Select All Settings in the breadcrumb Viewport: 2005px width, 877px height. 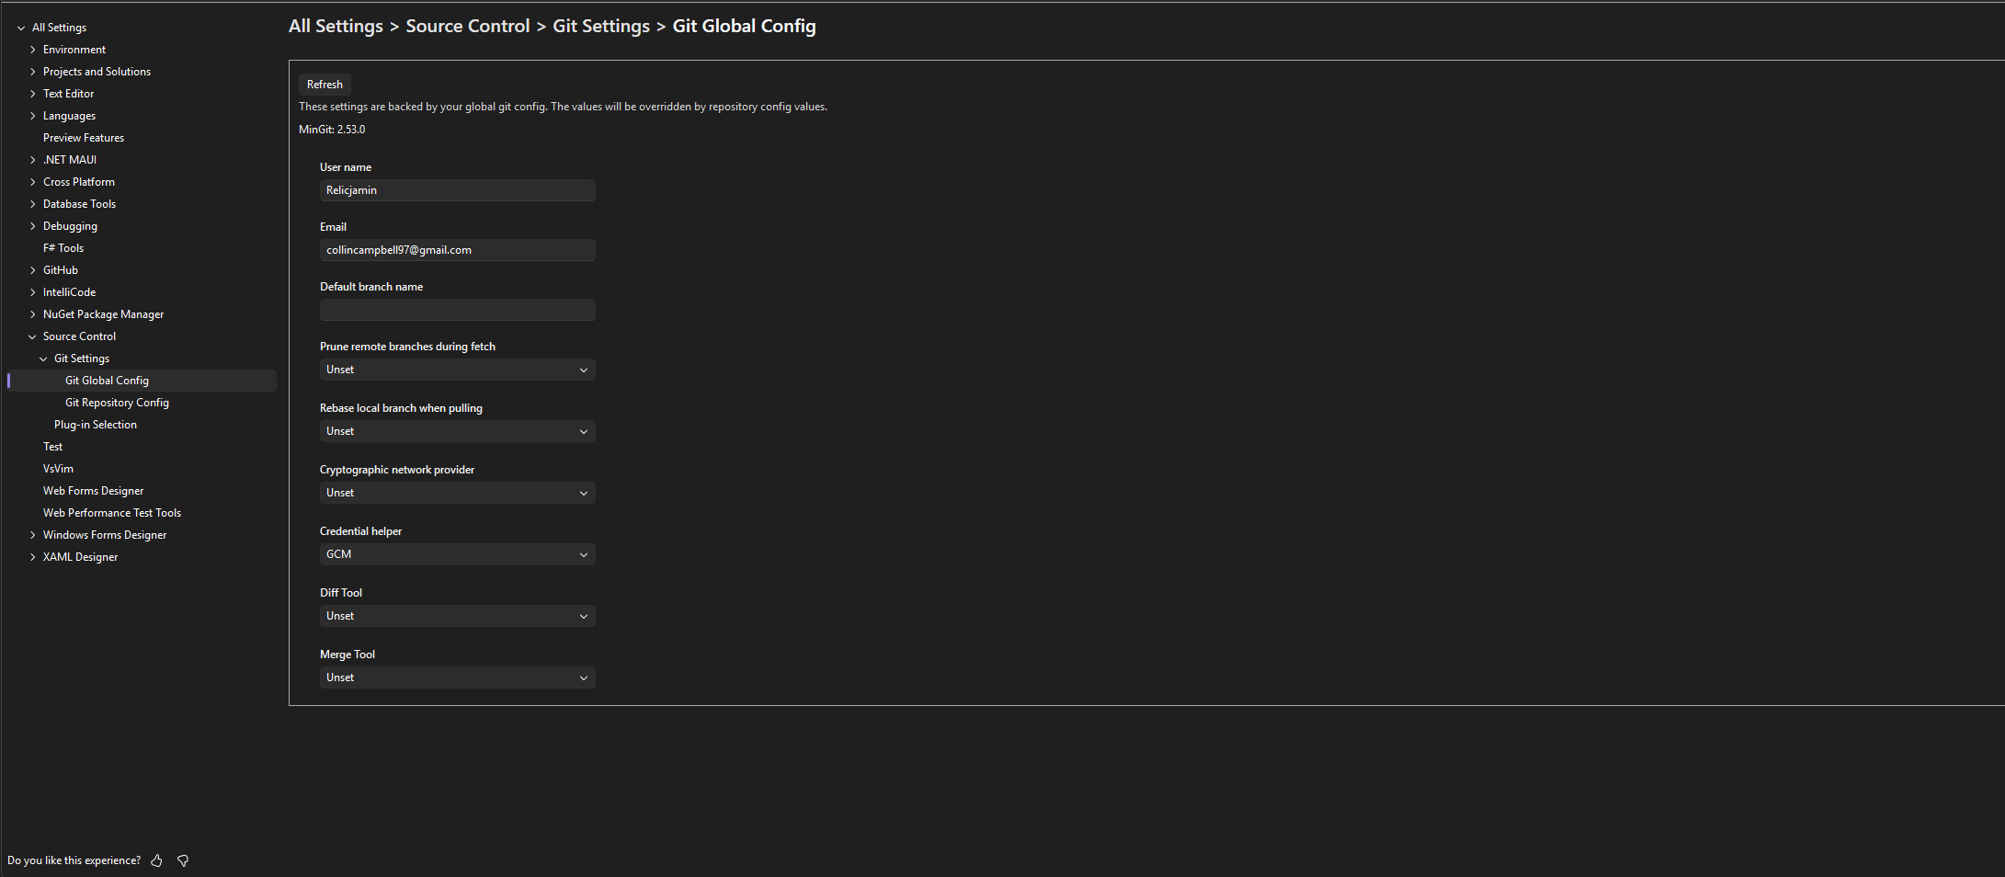click(x=335, y=26)
